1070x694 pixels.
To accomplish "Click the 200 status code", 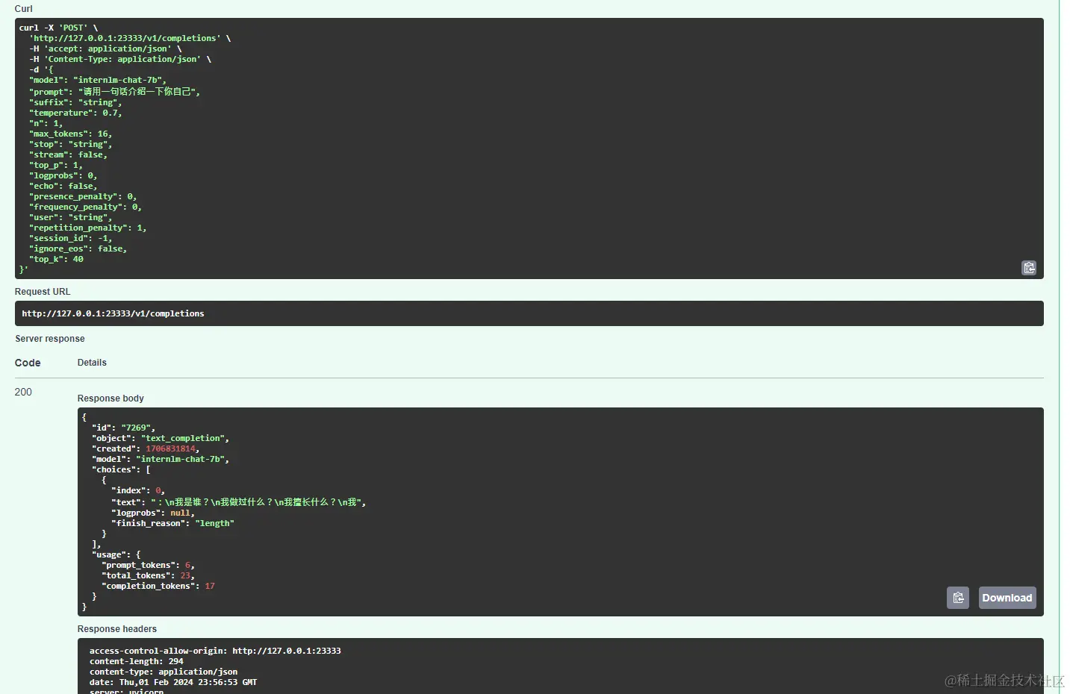I will pos(23,392).
